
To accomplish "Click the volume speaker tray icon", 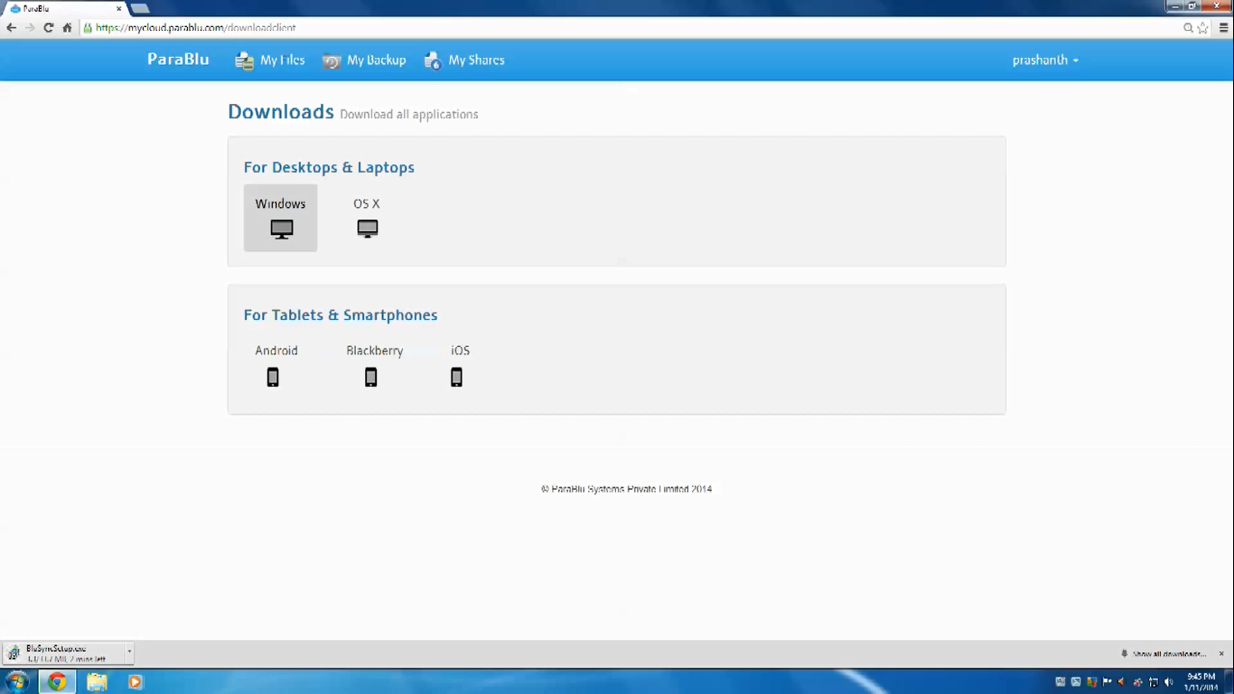I will tap(1169, 681).
